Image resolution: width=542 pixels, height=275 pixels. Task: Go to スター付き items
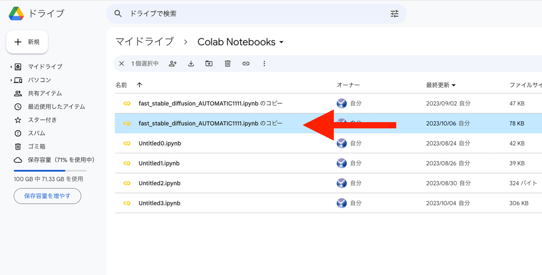tap(42, 120)
